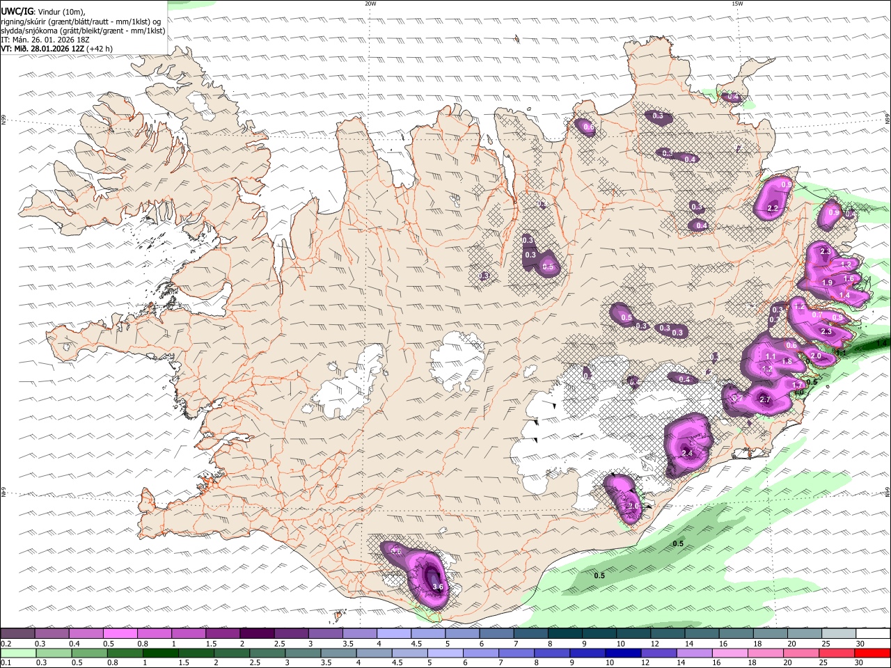
Task: Click the "UWC/IG: Vindur (10m)" title text
Action: click(x=43, y=11)
